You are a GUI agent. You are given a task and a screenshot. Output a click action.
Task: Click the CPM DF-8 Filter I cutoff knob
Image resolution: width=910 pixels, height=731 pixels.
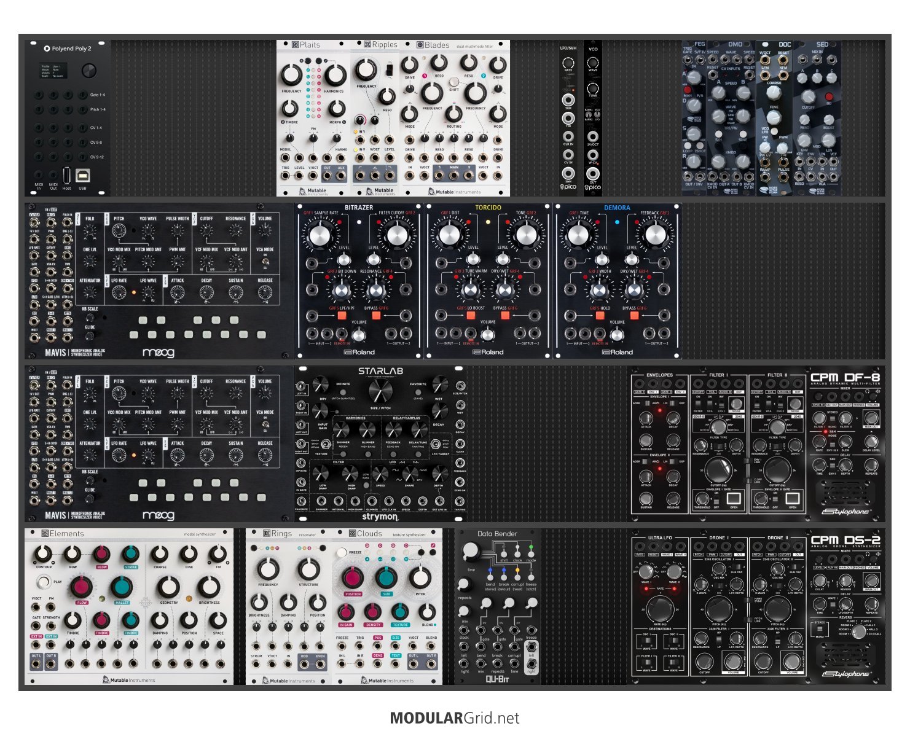pos(718,471)
